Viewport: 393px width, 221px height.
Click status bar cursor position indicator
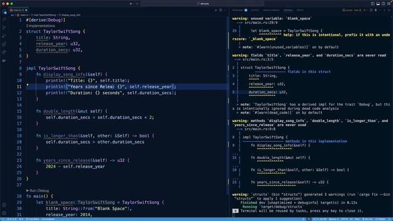pos(319,219)
